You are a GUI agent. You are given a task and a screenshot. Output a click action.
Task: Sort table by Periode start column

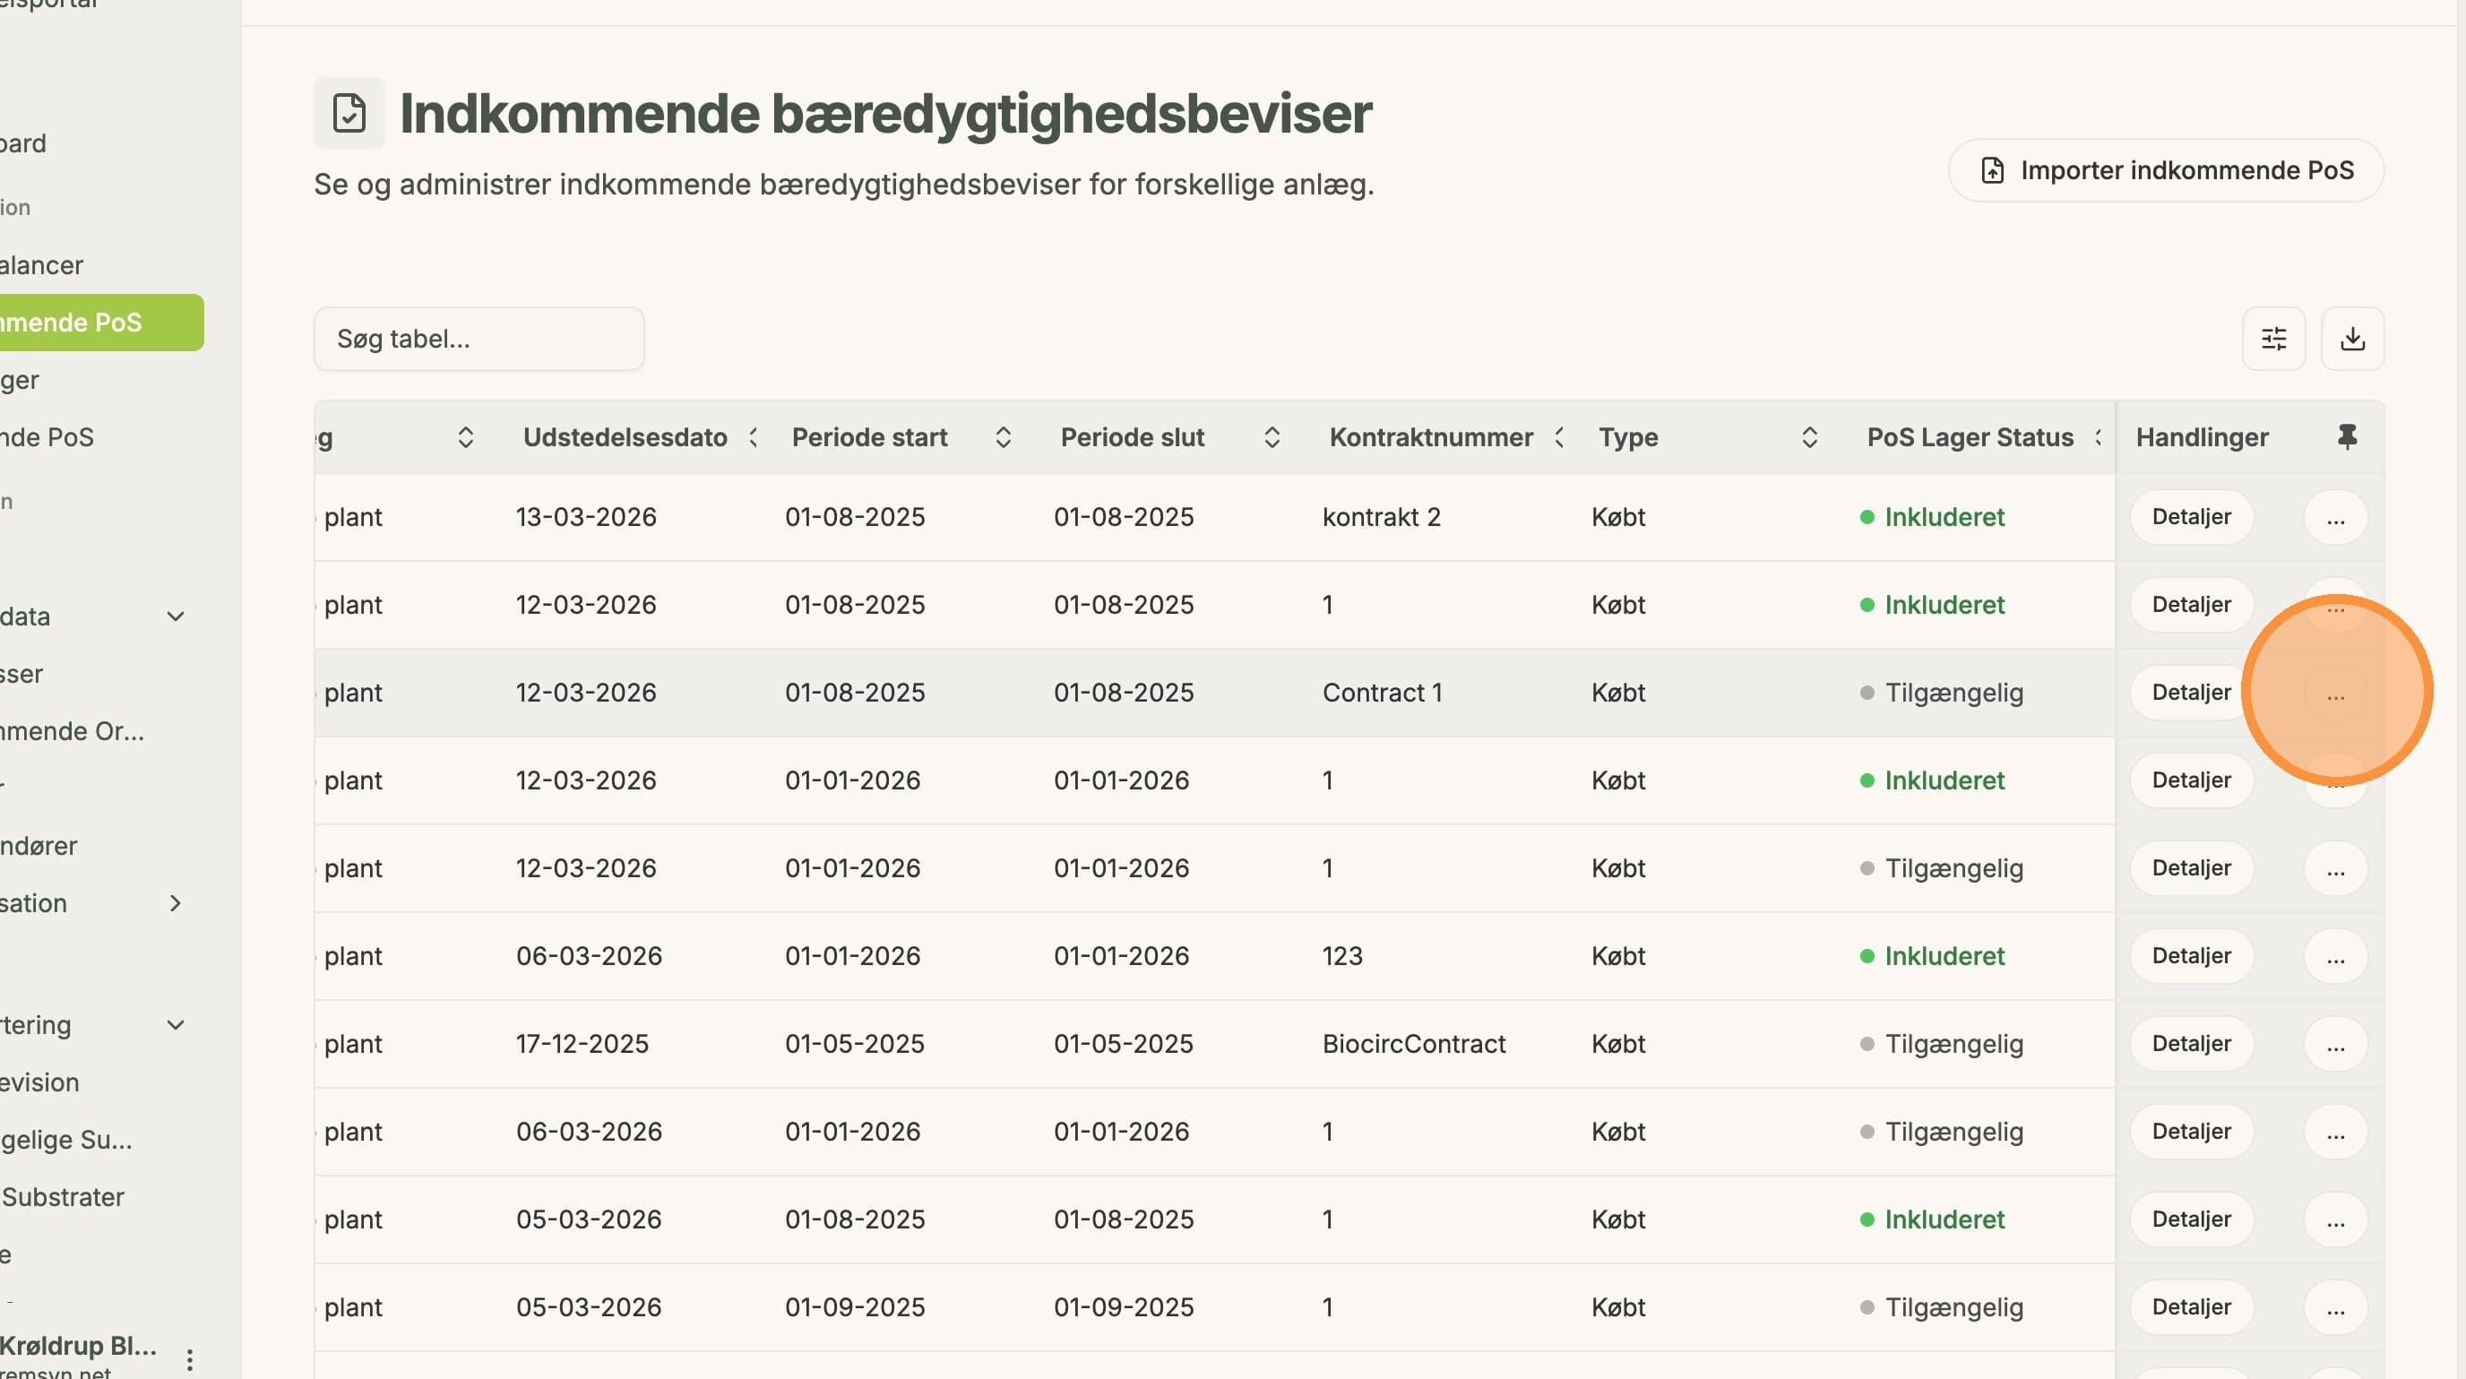coord(1003,437)
